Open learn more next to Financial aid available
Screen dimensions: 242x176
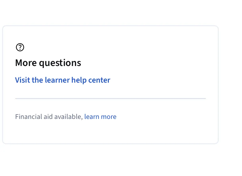(100, 117)
